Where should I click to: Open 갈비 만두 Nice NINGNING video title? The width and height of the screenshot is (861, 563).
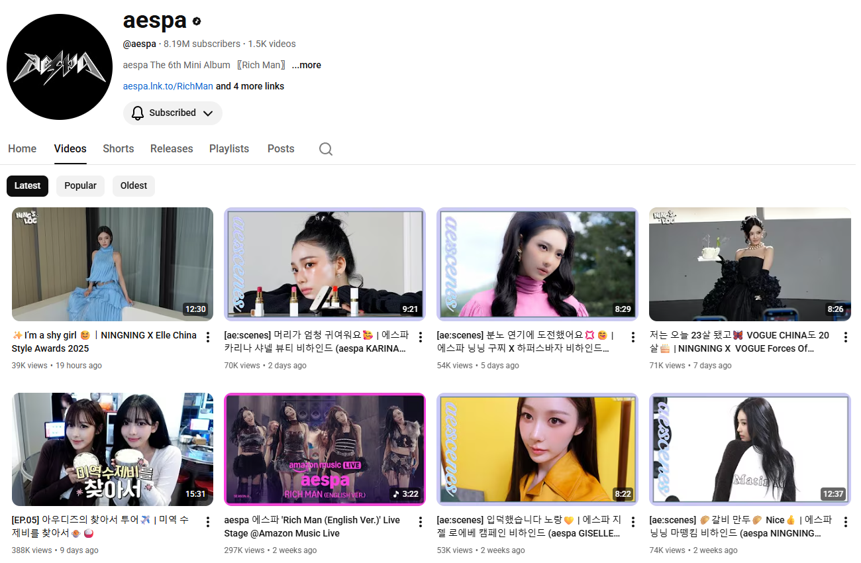click(740, 527)
